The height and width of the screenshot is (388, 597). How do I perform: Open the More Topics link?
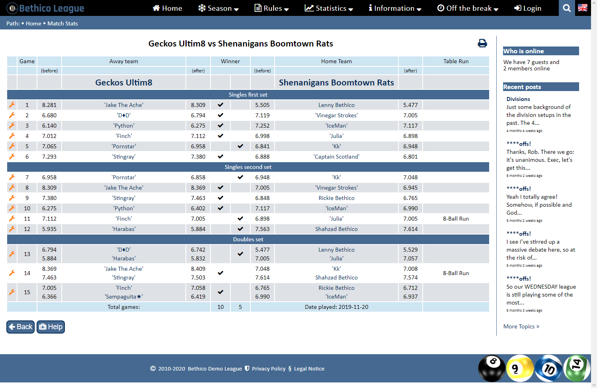[x=521, y=326]
